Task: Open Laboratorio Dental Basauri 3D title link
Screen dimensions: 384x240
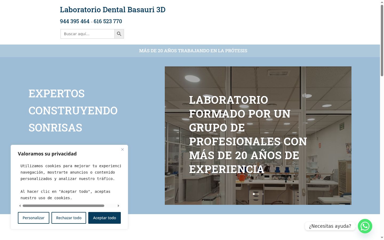Action: (113, 10)
